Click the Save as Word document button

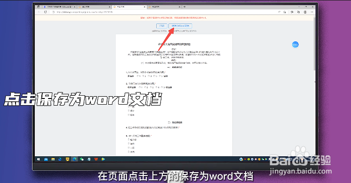coord(180,26)
